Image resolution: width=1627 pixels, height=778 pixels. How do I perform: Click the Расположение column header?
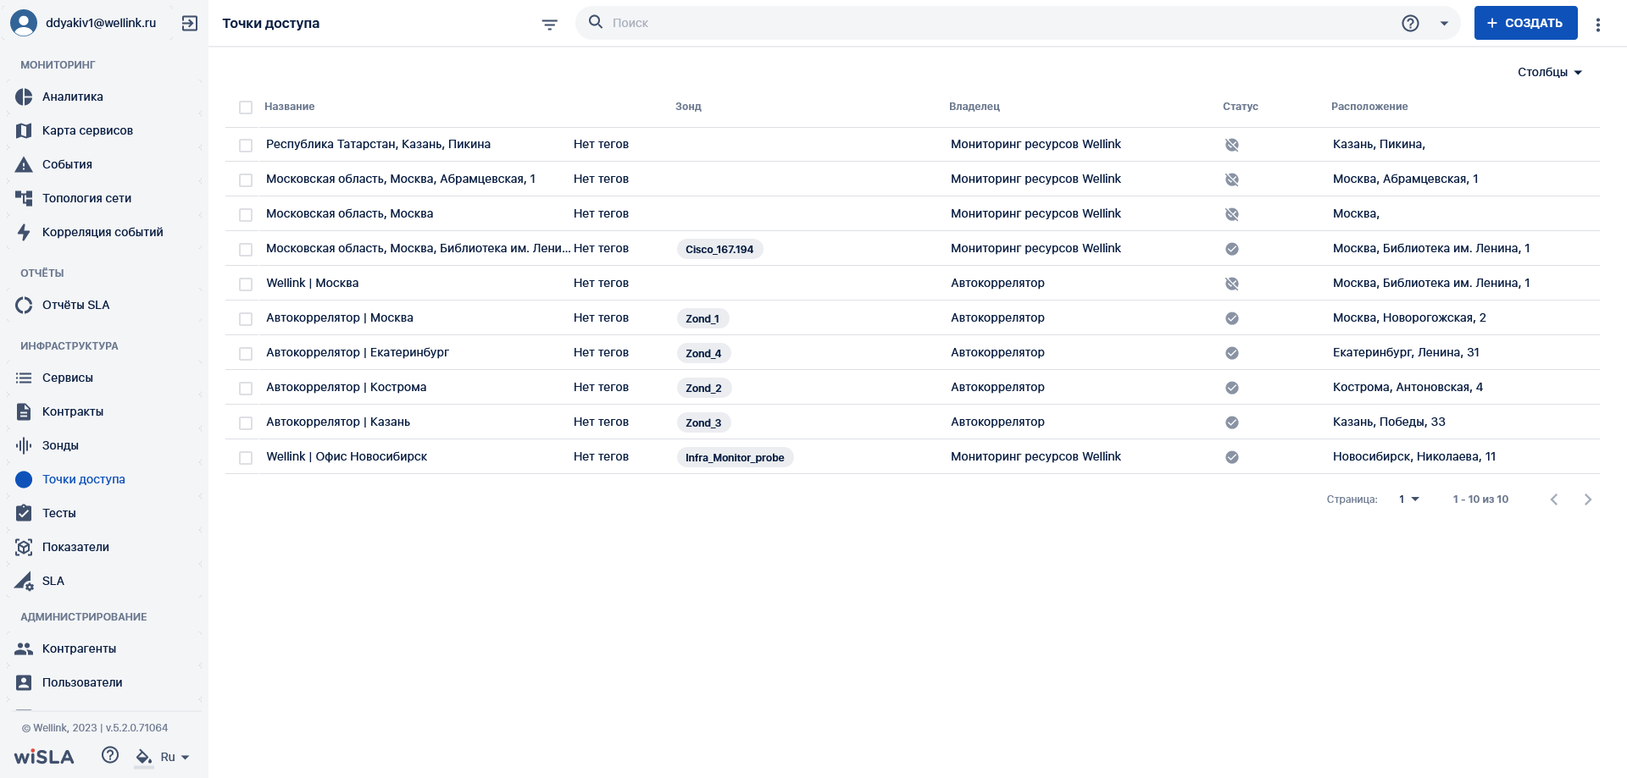click(1369, 107)
